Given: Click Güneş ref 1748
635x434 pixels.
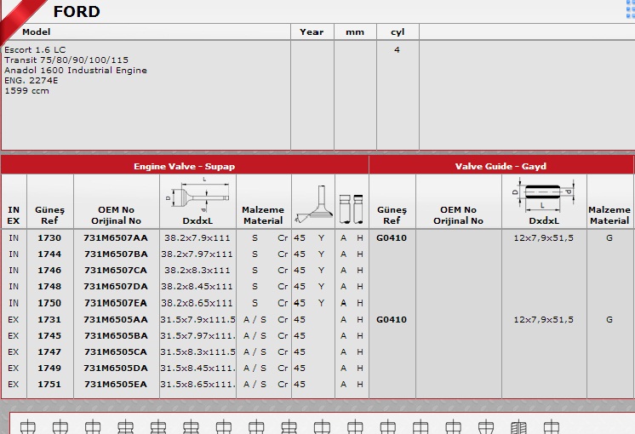Looking at the screenshot, I should click(x=49, y=287).
